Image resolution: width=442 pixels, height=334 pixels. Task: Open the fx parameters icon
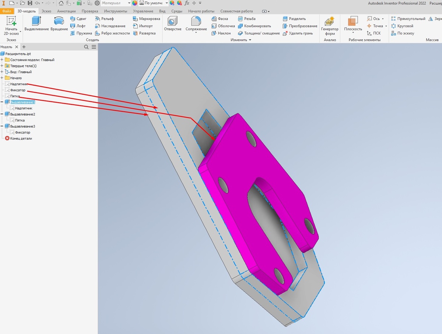pos(187,3)
